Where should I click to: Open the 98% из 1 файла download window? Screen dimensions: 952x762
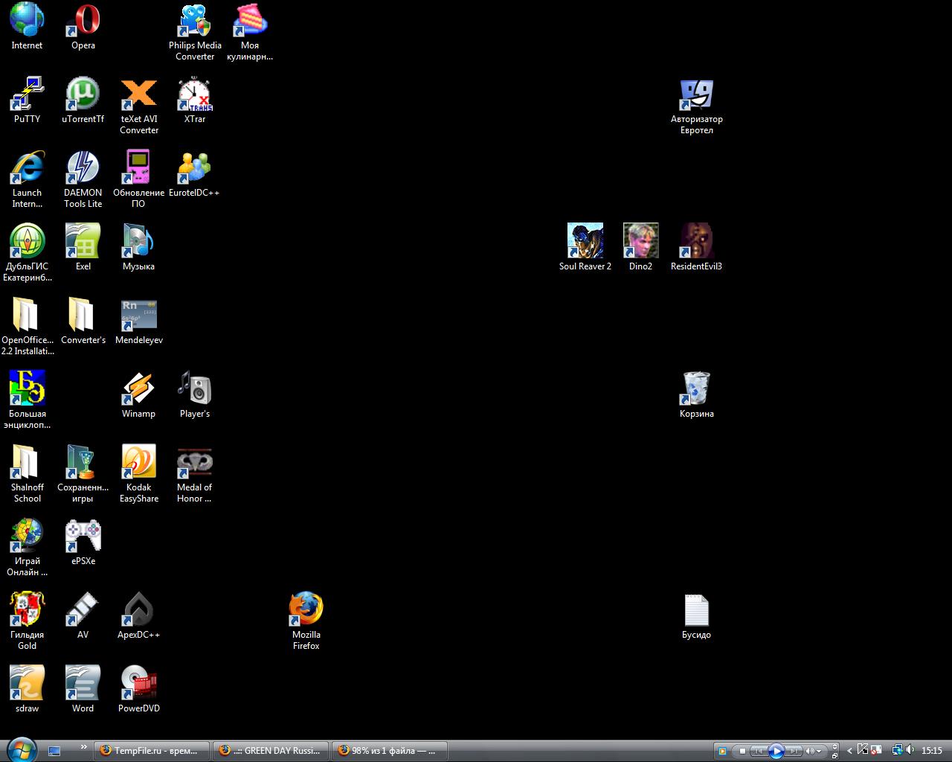click(390, 751)
